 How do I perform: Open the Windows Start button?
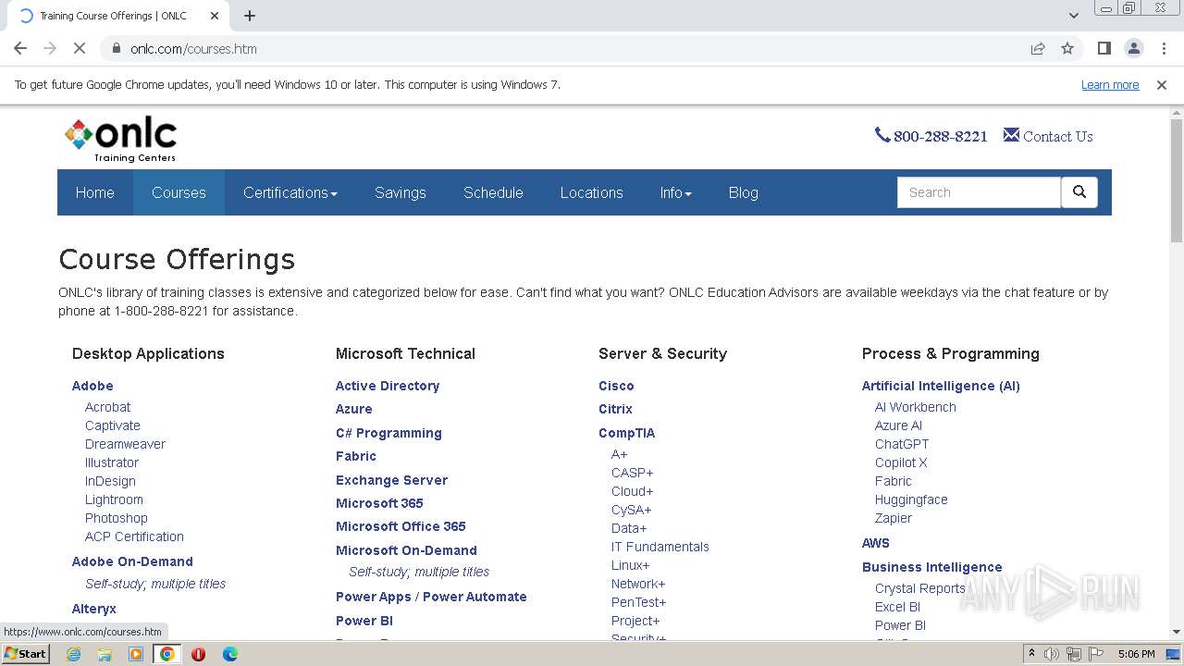click(x=25, y=654)
